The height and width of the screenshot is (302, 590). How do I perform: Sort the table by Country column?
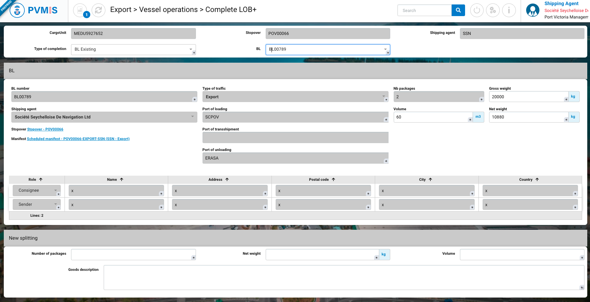pos(529,179)
